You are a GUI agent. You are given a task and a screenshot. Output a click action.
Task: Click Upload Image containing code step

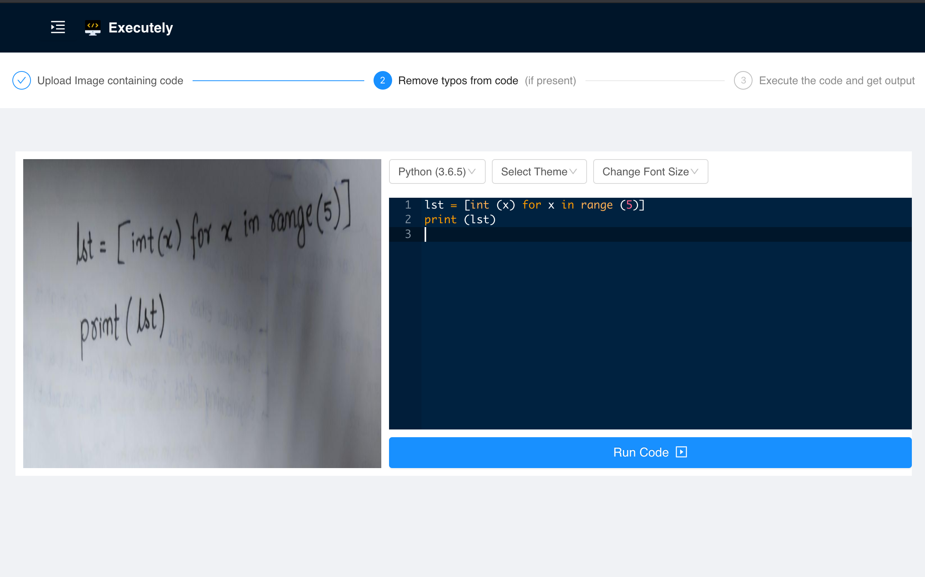click(x=109, y=81)
